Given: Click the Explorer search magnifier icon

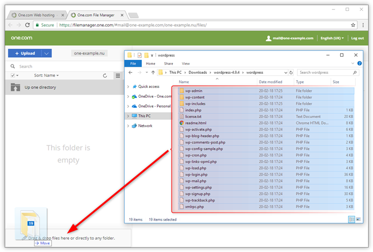Looking at the screenshot, I should 355,72.
